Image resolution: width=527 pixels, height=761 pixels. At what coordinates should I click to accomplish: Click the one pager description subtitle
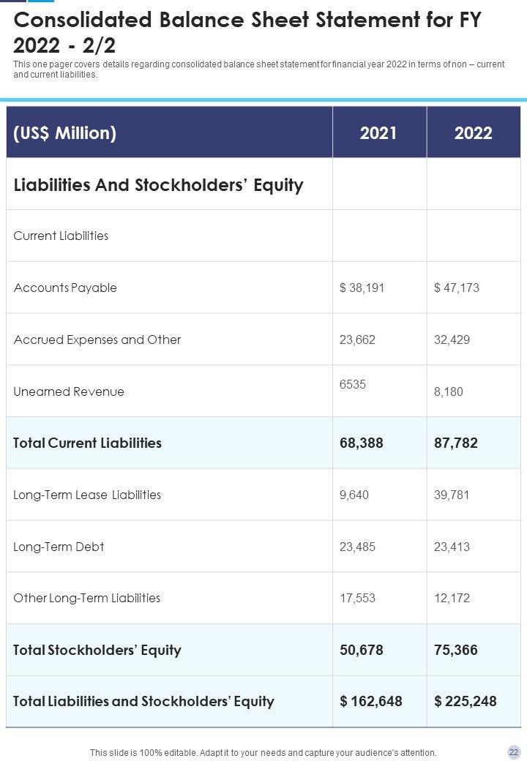[x=258, y=70]
